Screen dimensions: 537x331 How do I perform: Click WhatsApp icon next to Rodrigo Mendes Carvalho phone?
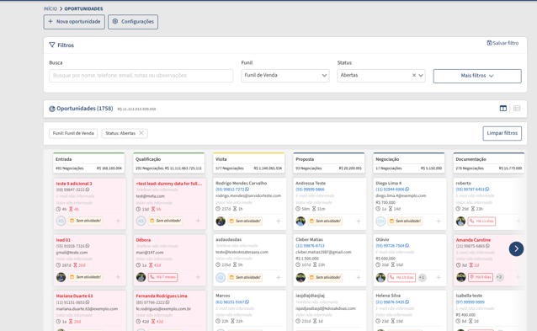(247, 190)
